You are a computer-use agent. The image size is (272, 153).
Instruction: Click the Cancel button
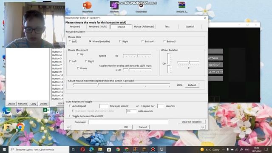click(x=143, y=127)
